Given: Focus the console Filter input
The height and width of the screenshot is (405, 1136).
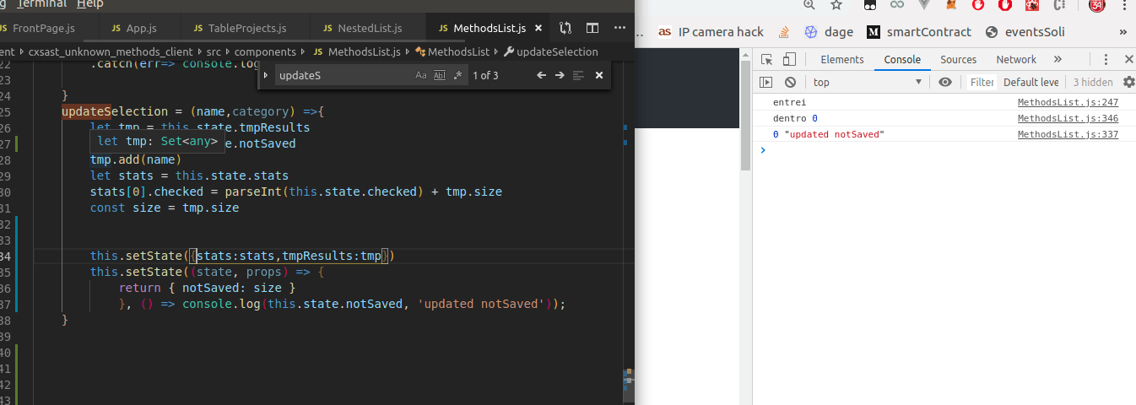Looking at the screenshot, I should point(982,82).
